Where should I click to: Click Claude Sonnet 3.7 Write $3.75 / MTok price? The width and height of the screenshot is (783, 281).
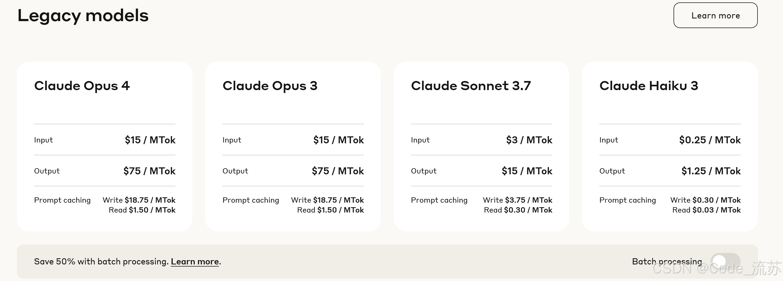[518, 200]
